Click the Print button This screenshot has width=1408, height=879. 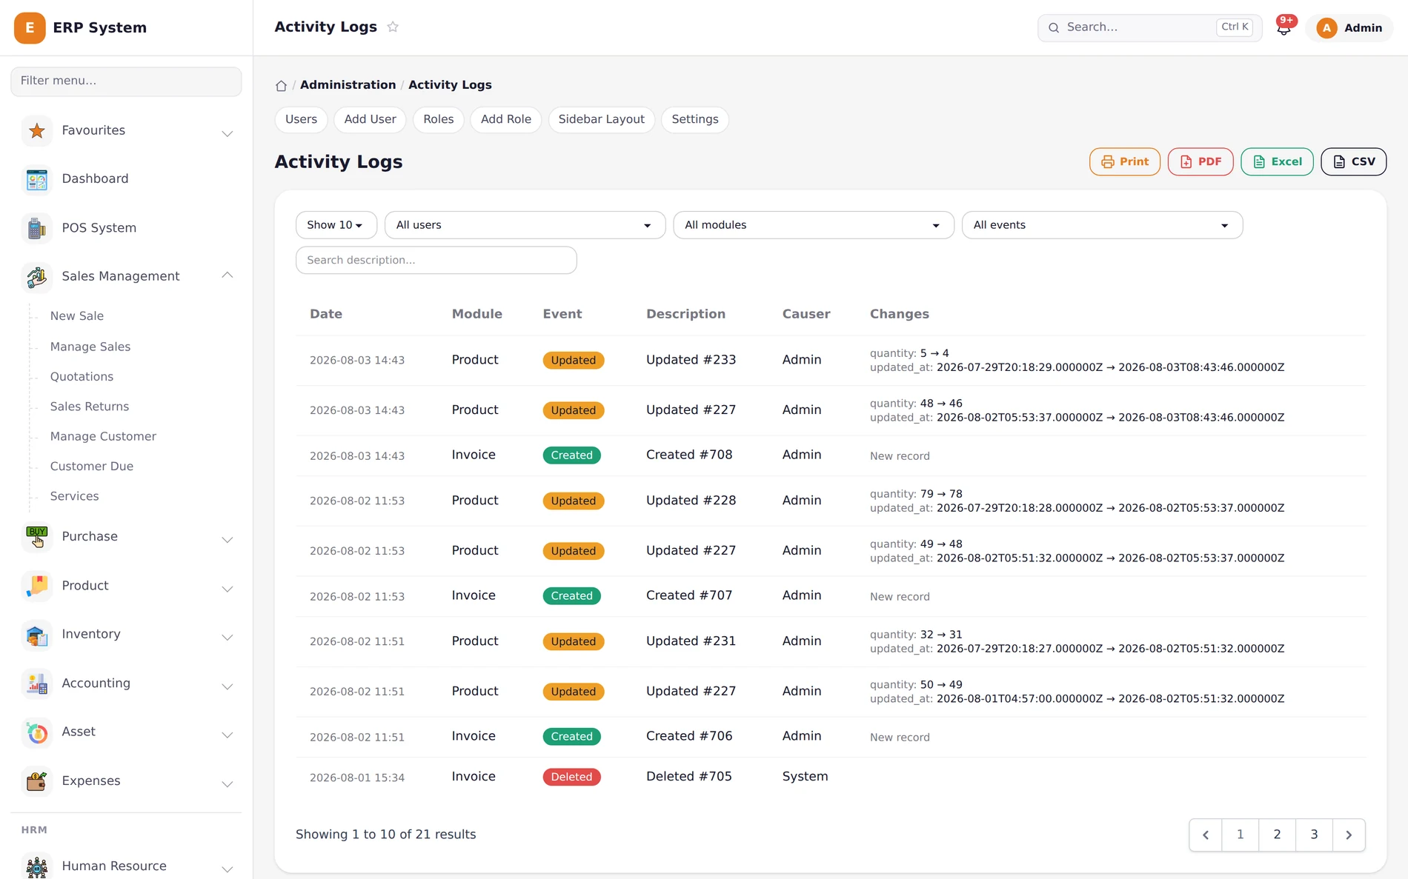click(x=1124, y=161)
